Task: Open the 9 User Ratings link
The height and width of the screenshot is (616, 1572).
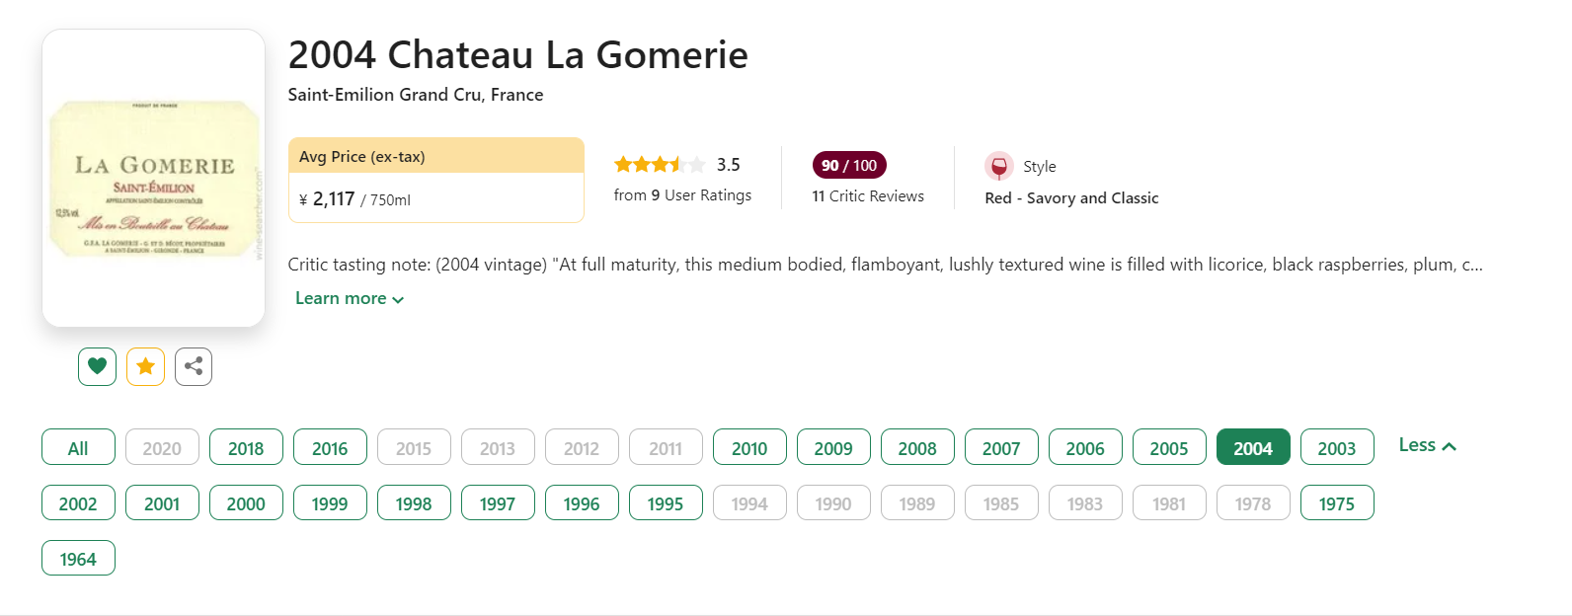Action: point(682,195)
